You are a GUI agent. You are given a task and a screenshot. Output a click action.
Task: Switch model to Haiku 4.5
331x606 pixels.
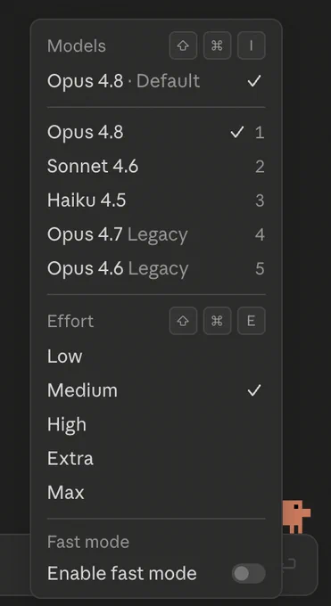pyautogui.click(x=156, y=201)
